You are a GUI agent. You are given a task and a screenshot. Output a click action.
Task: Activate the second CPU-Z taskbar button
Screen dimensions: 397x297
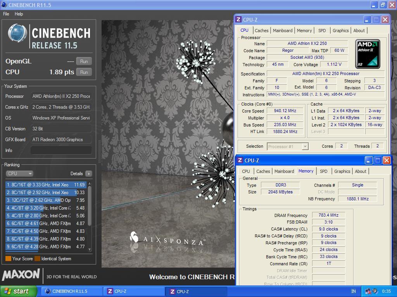(196, 291)
